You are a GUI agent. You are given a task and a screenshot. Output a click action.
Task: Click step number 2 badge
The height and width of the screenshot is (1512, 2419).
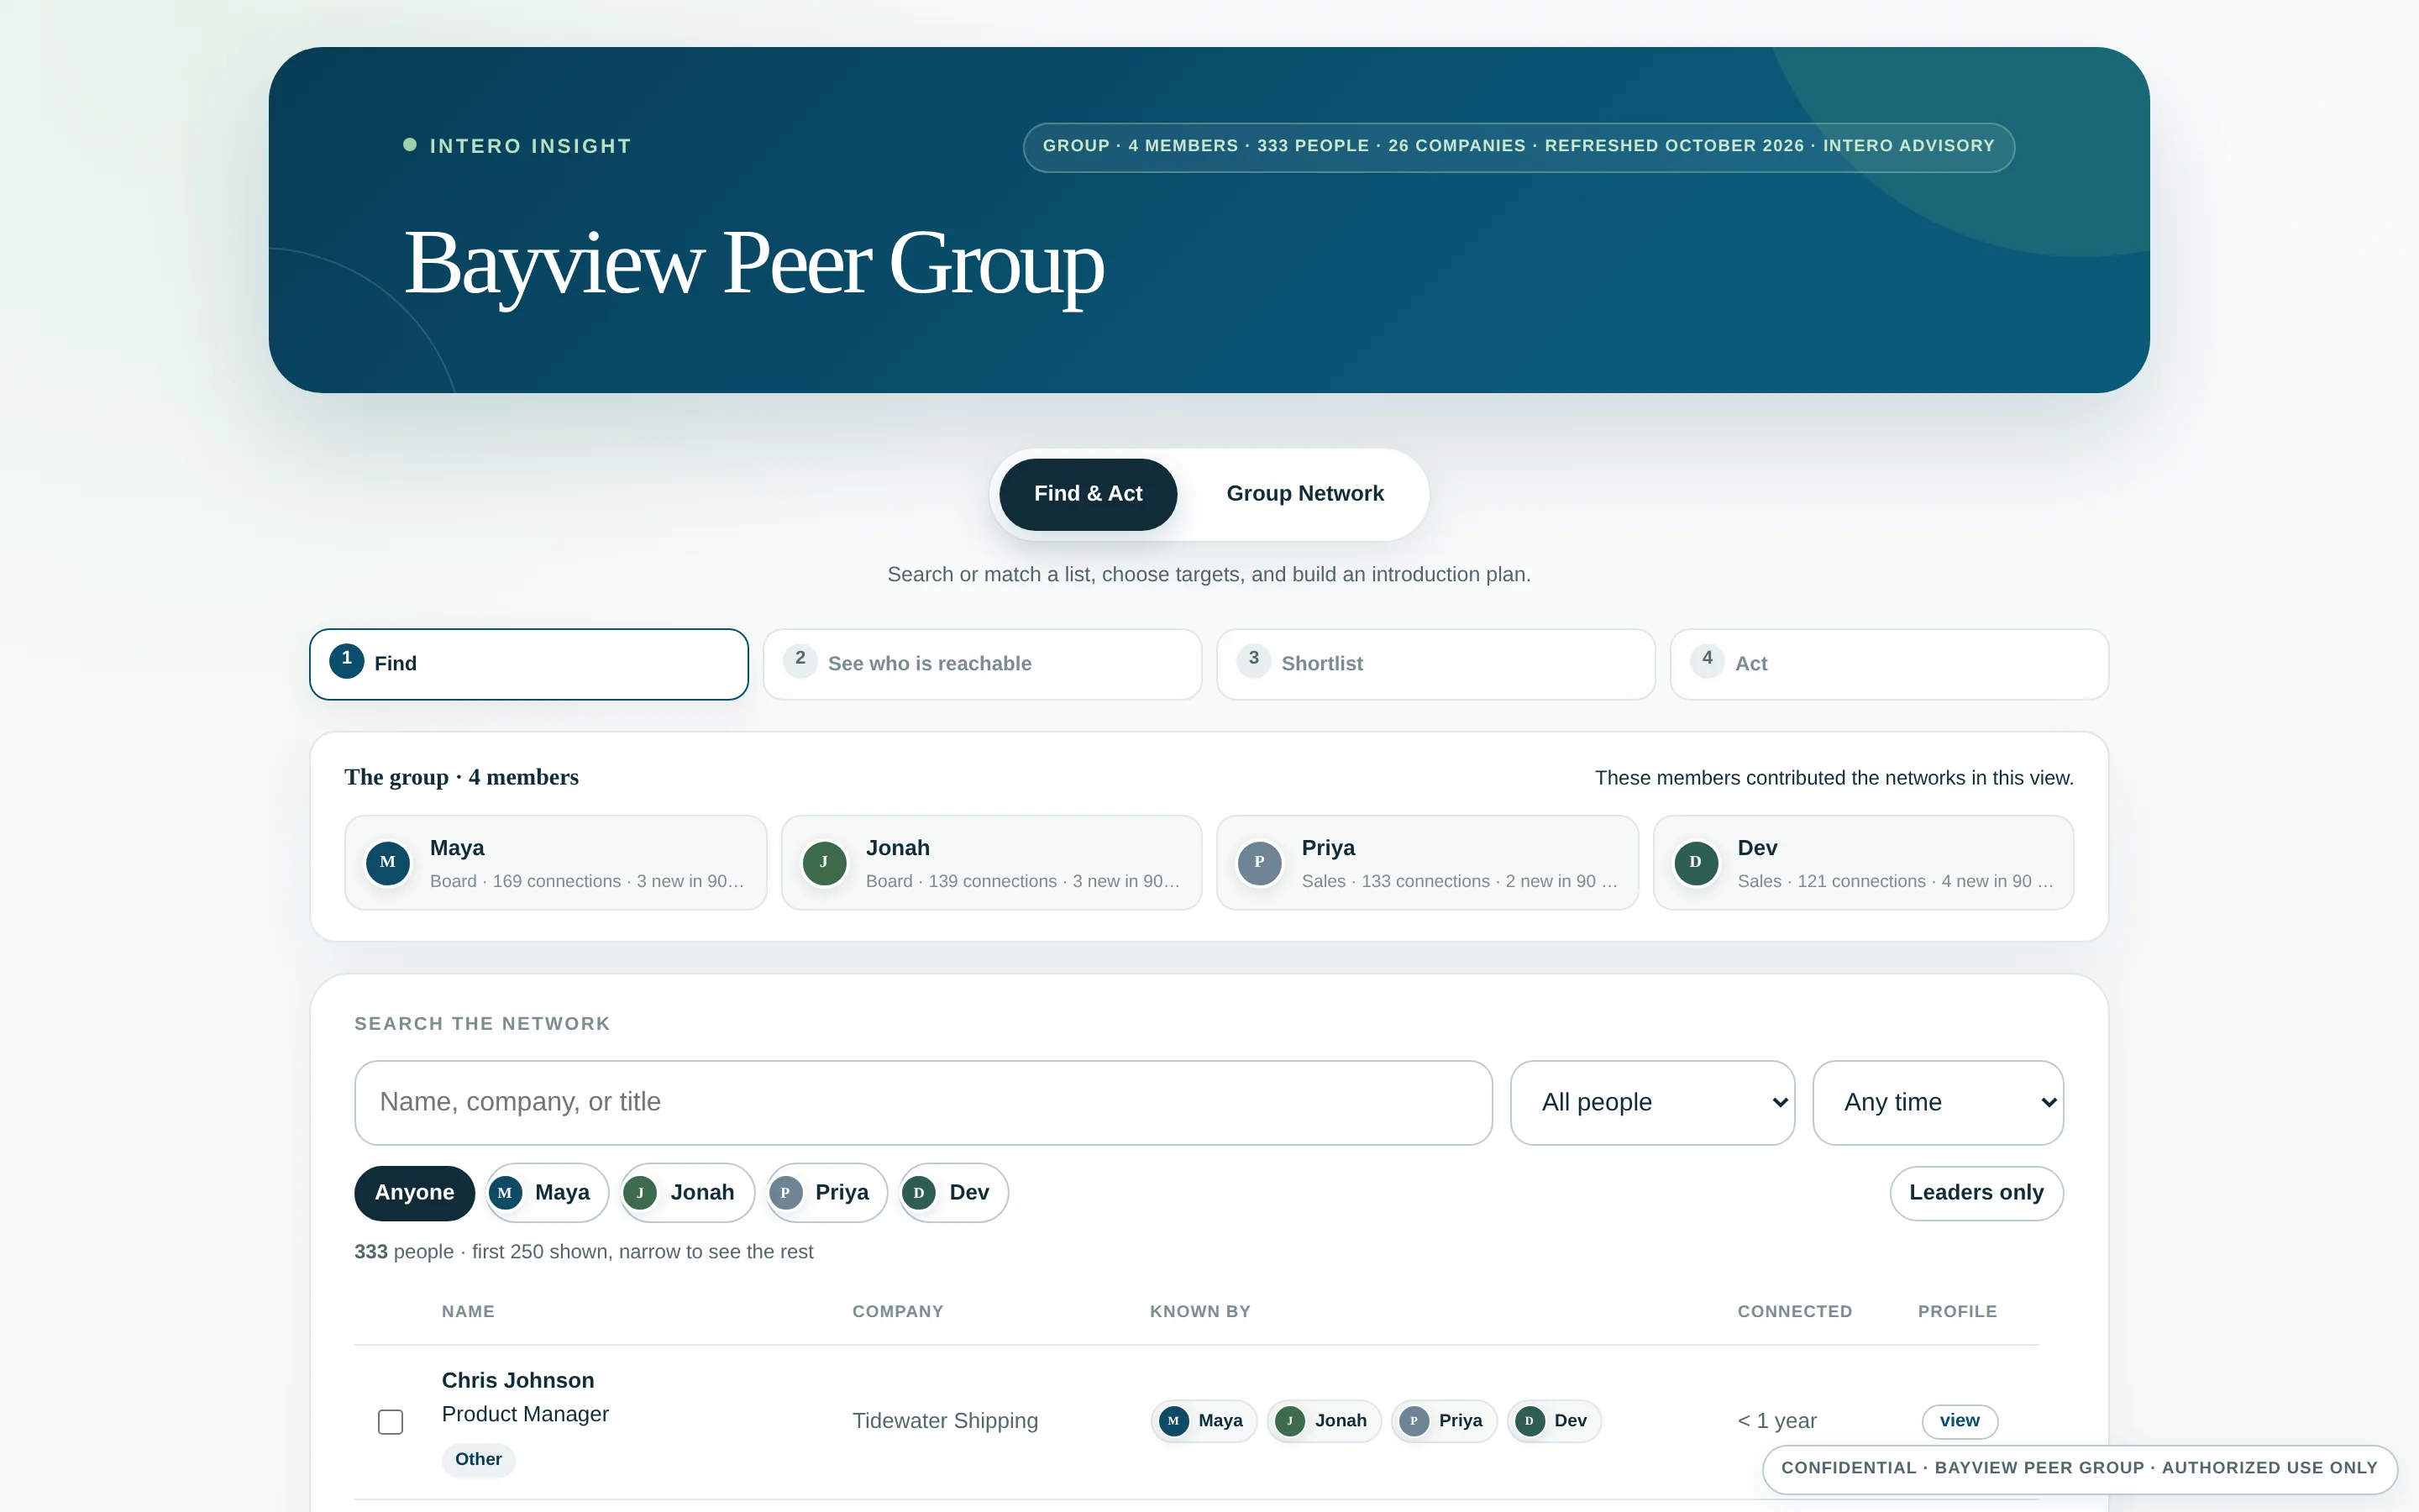click(800, 659)
